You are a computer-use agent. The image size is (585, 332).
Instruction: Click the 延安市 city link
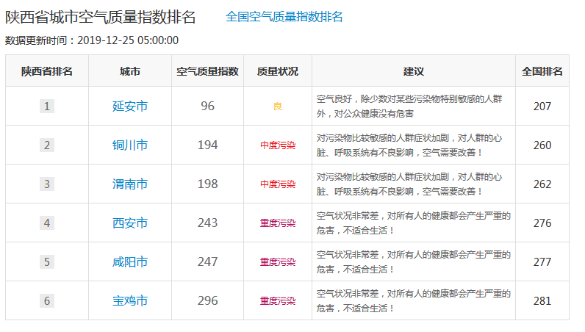tap(130, 107)
